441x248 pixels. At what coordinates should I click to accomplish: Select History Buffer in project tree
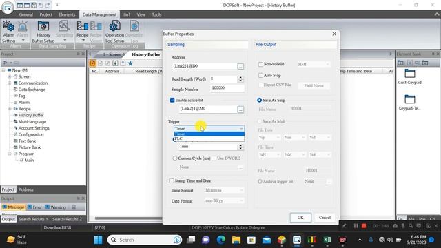(30, 115)
